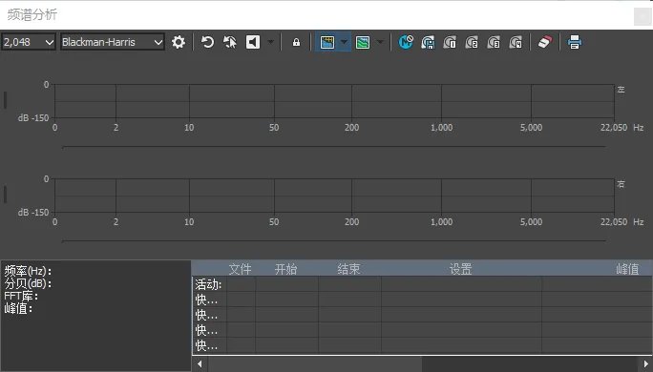The image size is (653, 372).
Task: Click snapshot slot 4 icon
Action: 516,42
